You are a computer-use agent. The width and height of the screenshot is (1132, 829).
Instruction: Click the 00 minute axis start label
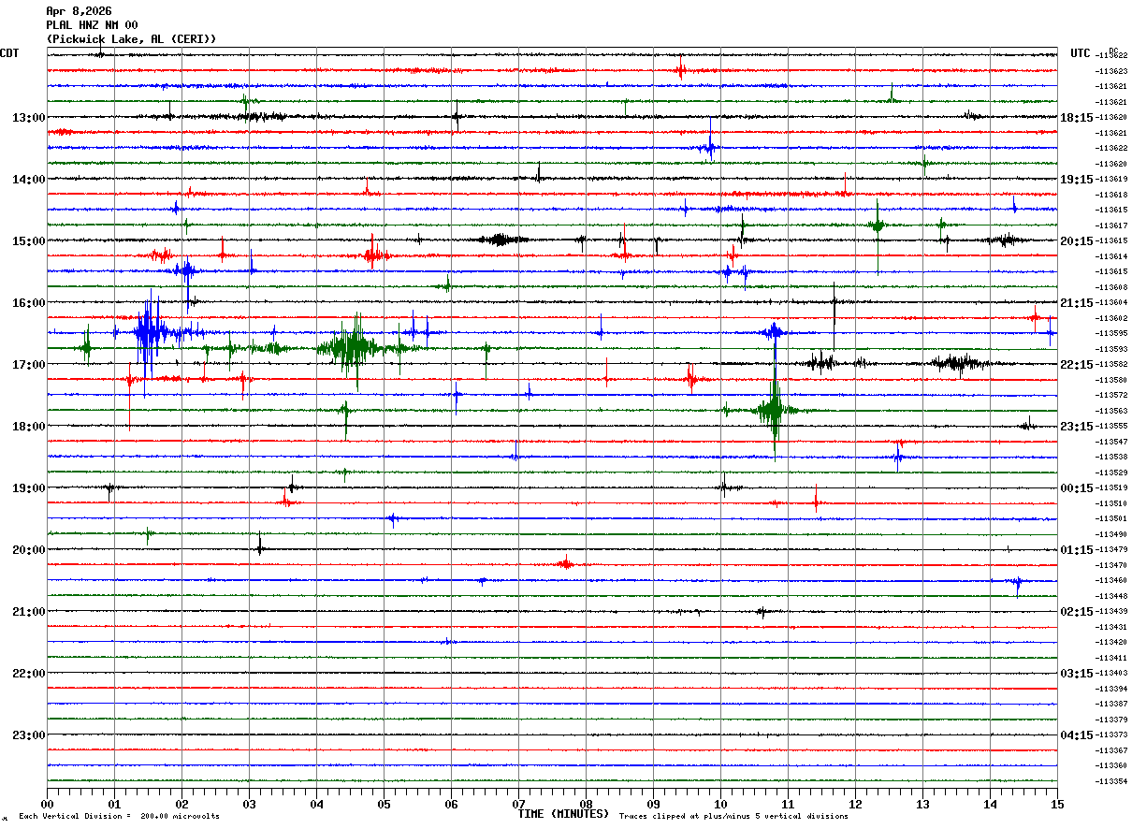click(x=47, y=805)
